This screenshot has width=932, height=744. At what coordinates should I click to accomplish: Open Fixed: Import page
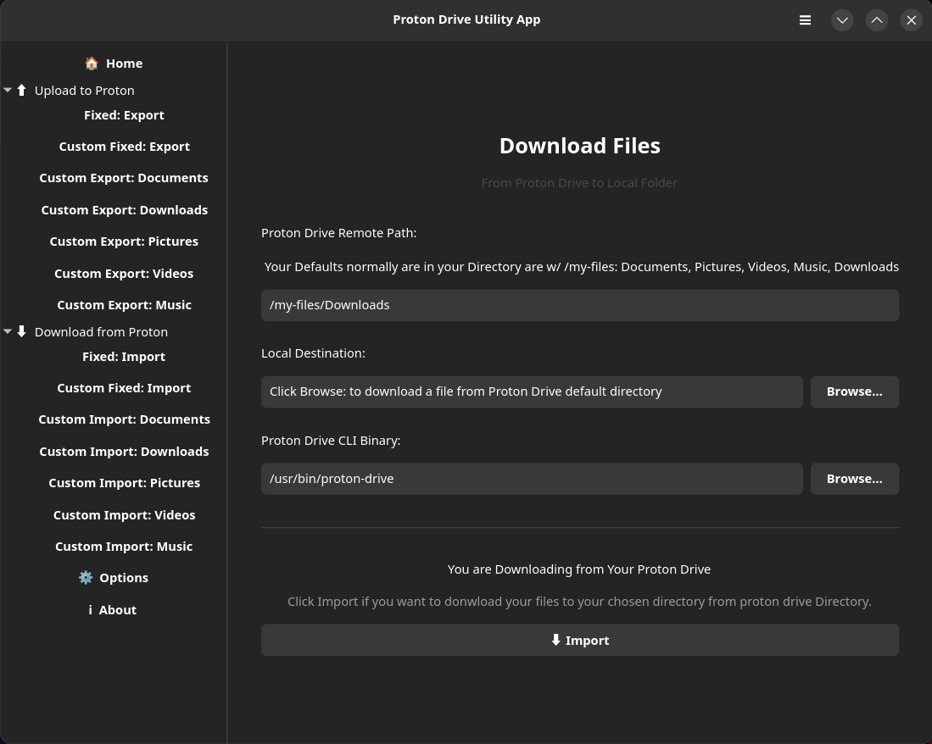click(124, 357)
